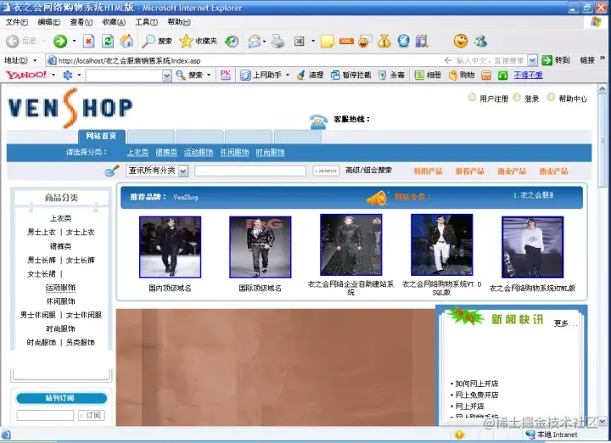This screenshot has height=443, width=611.
Task: Expand the Mail icon dropdown arrow
Action: 264,41
